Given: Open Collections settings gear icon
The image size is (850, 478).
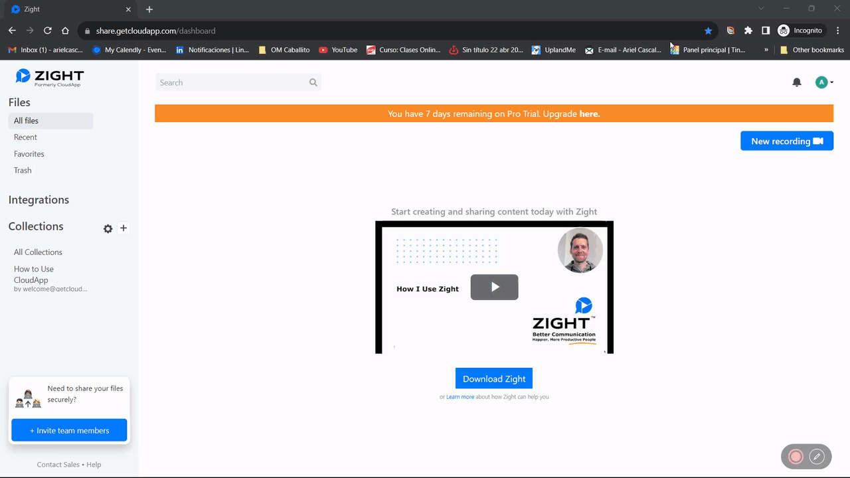Looking at the screenshot, I should tap(108, 228).
